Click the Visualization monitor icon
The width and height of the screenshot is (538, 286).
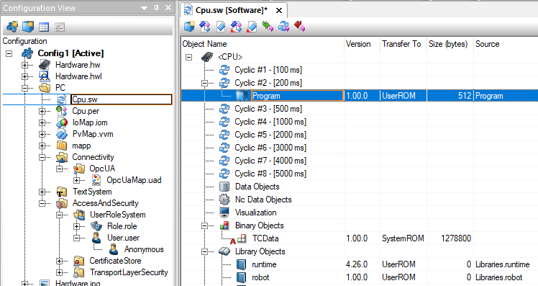224,213
